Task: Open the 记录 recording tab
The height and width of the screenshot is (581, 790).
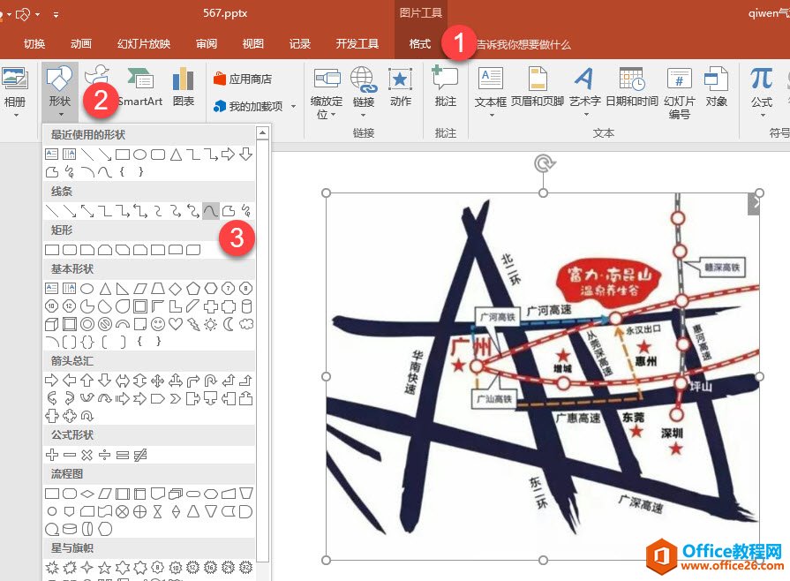Action: tap(300, 44)
